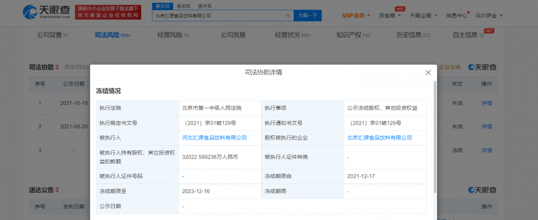Click the dialog's vertical scrollbar
Screen dimensions: 538x220
(435, 137)
